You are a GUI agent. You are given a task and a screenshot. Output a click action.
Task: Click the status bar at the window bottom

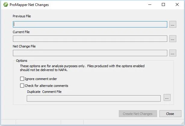90,122
